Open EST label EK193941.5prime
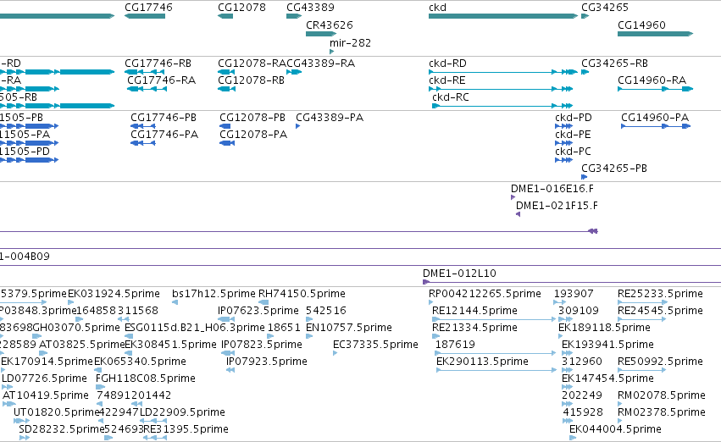 [607, 344]
